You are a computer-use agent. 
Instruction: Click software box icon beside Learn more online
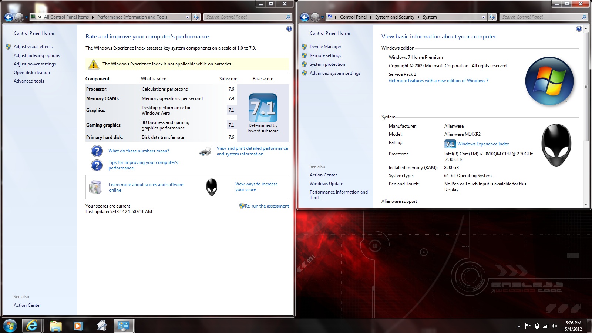(x=95, y=187)
